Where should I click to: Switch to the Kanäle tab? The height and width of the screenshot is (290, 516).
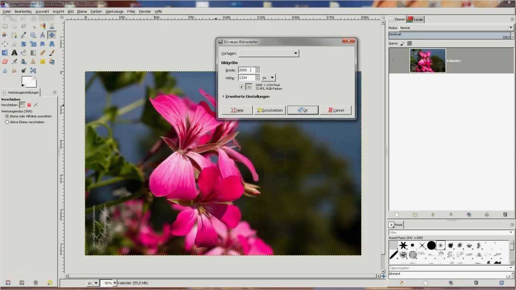click(418, 19)
